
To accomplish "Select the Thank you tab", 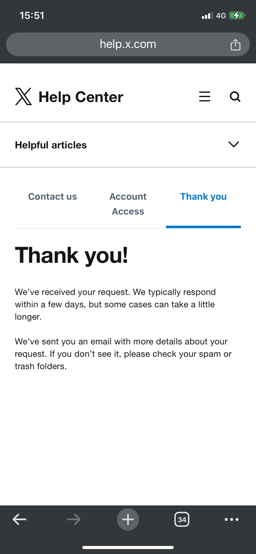I will point(203,197).
